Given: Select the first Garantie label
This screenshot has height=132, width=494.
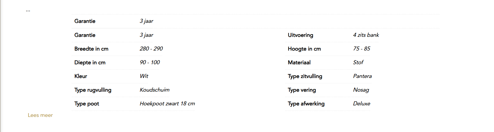Looking at the screenshot, I should pyautogui.click(x=85, y=21).
